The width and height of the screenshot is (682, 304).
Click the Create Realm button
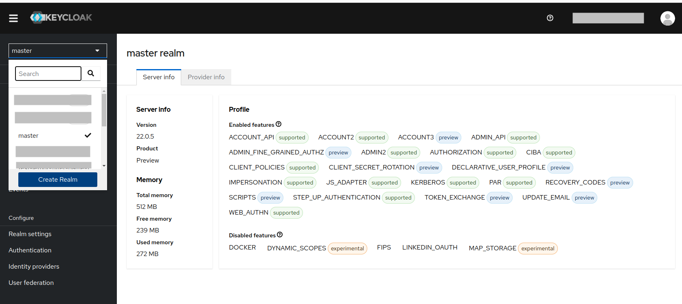[x=58, y=180]
